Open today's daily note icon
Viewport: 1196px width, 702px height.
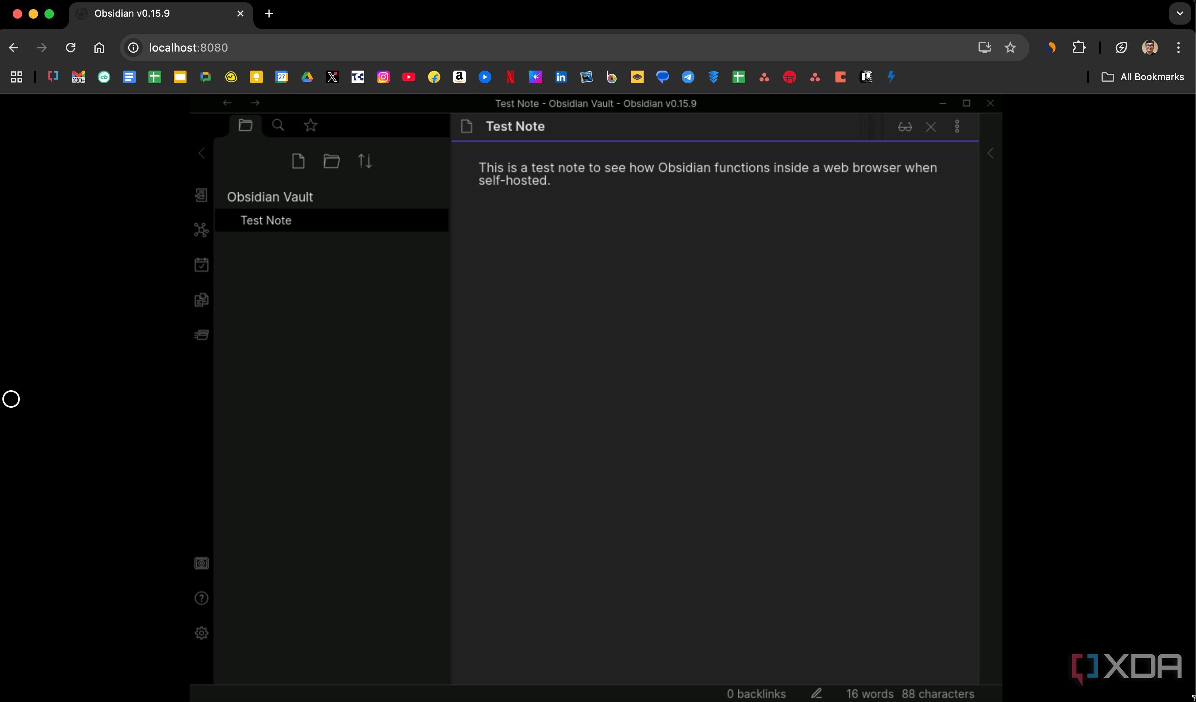coord(201,265)
